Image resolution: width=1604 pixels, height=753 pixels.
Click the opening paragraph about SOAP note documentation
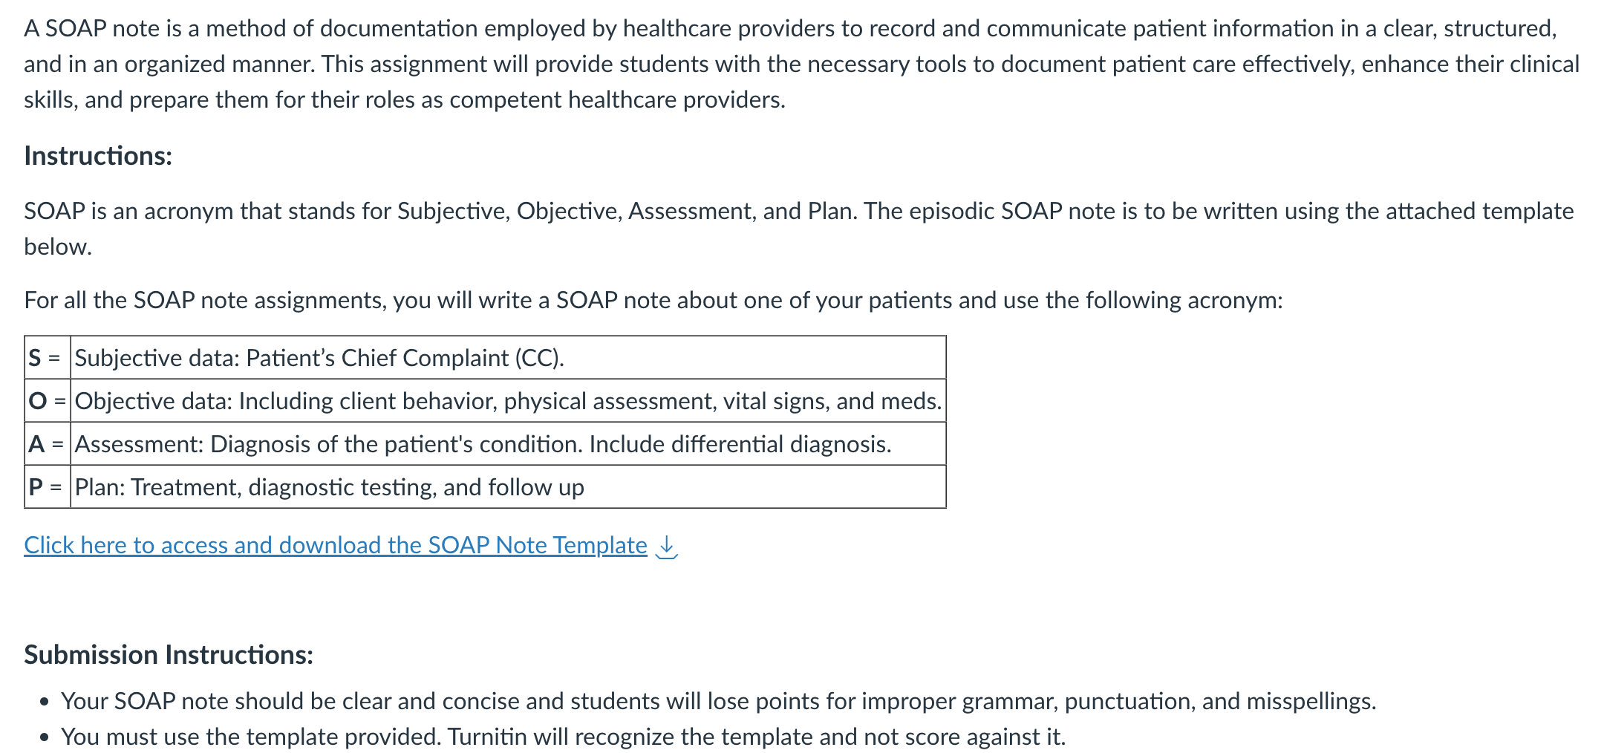802,64
